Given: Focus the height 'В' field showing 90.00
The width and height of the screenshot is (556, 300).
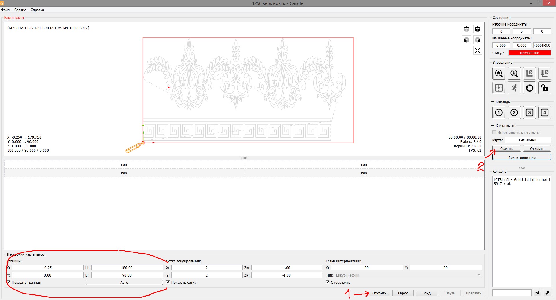Looking at the screenshot, I should tap(127, 275).
